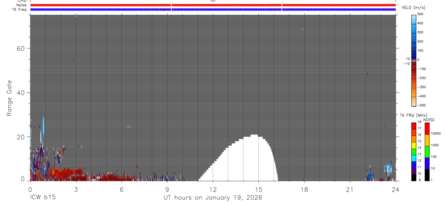445x205 pixels.
Task: Click the "15" label in TX FRQ legend
Action: coord(419,141)
